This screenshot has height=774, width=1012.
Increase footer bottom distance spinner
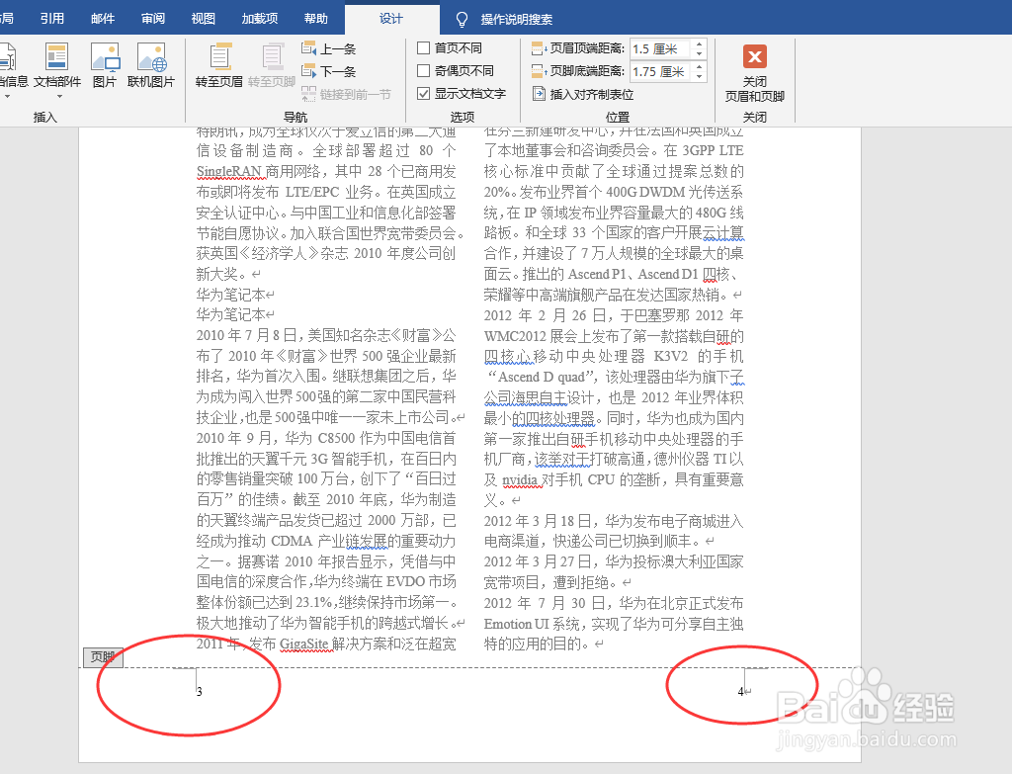699,66
